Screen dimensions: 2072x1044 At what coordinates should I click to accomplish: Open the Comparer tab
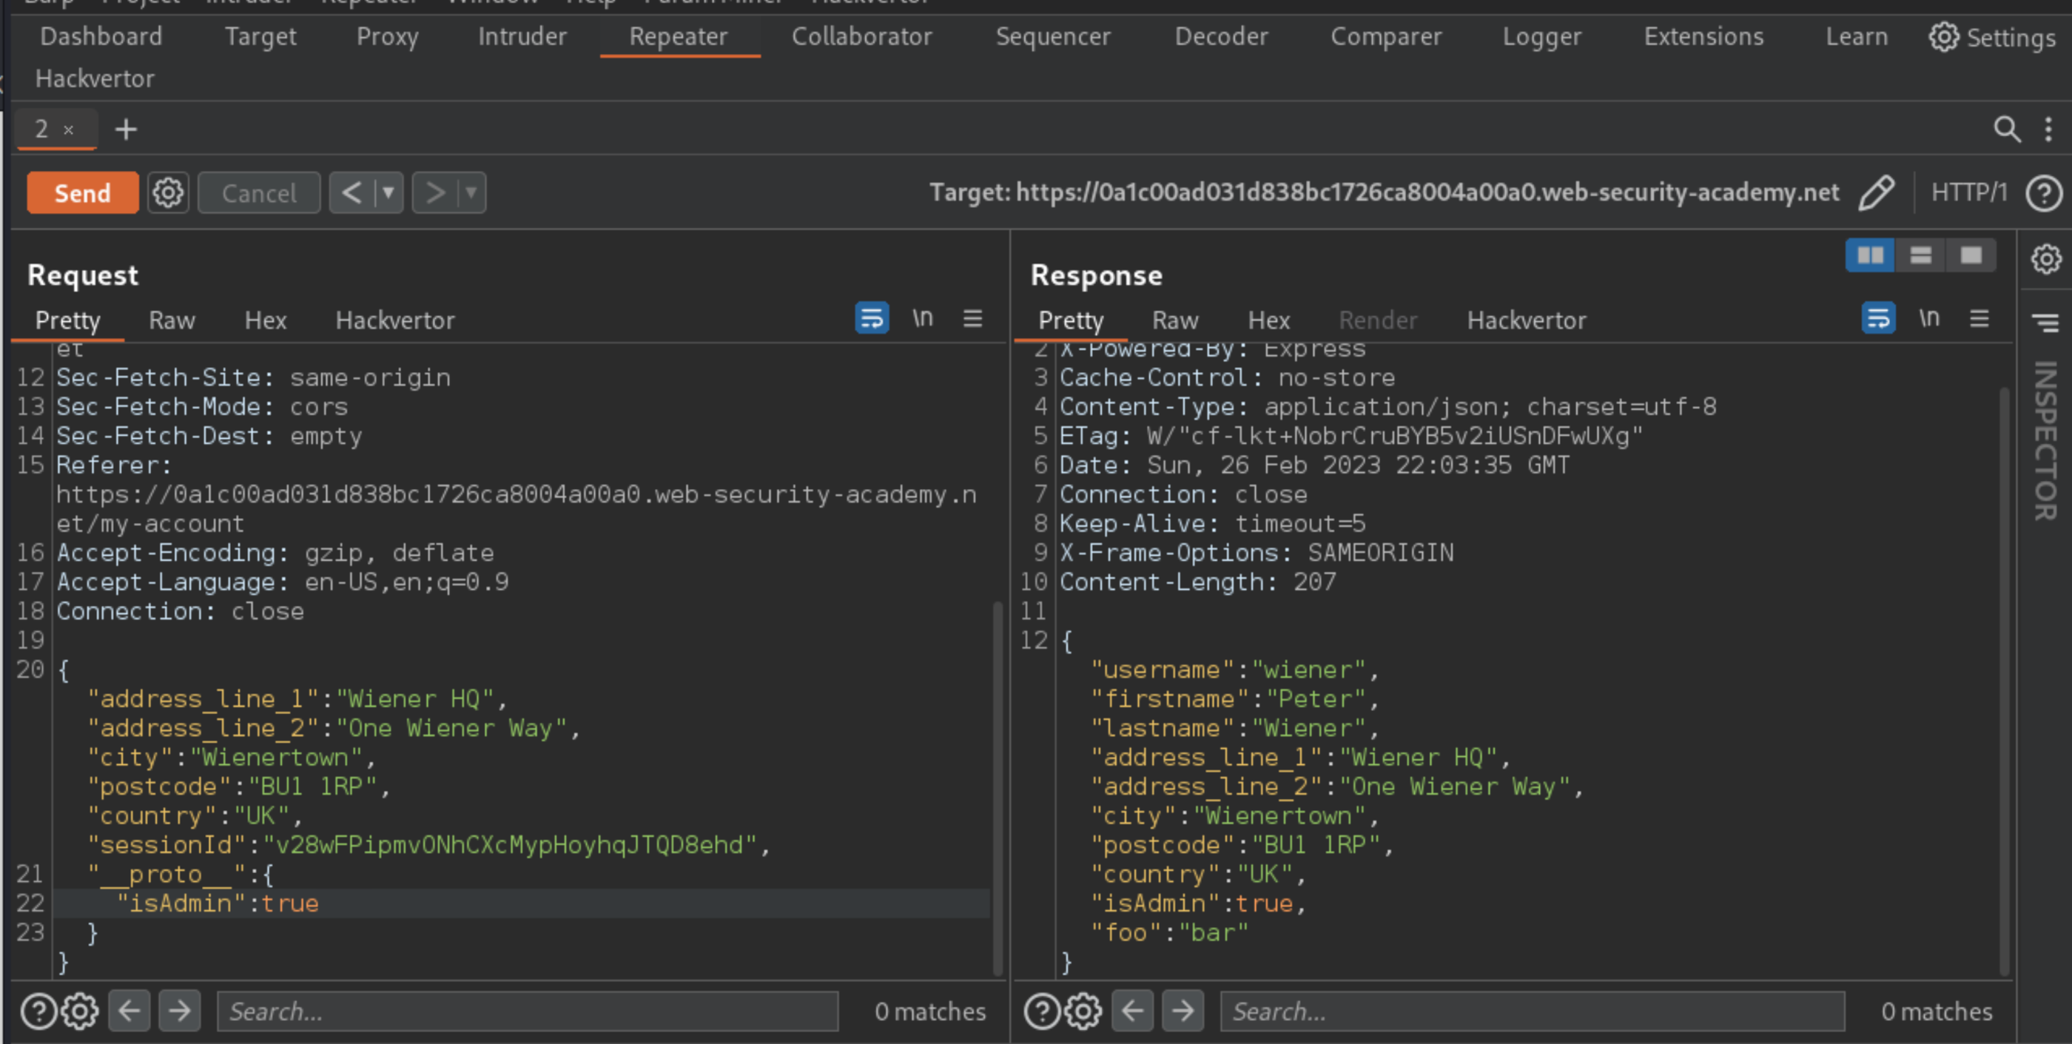coord(1386,36)
